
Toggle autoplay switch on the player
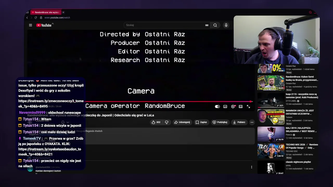217,106
